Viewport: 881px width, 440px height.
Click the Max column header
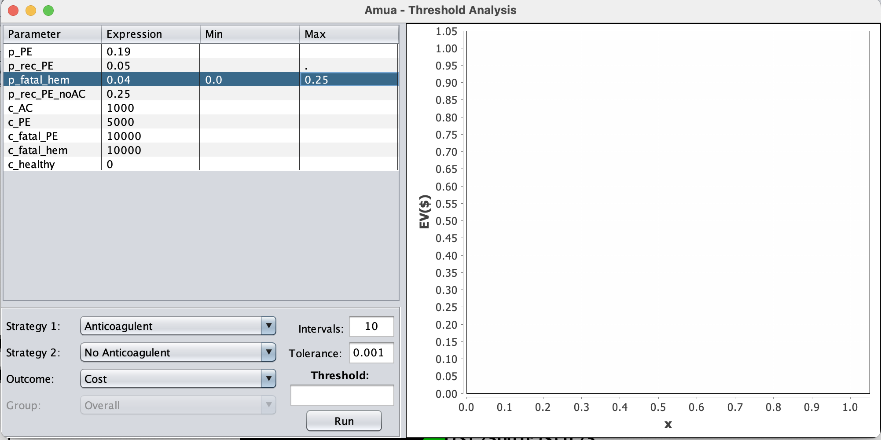pos(348,34)
